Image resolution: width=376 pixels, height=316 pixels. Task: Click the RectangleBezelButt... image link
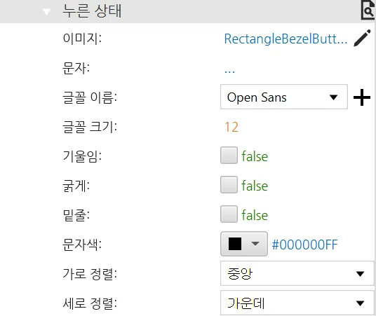pyautogui.click(x=286, y=39)
